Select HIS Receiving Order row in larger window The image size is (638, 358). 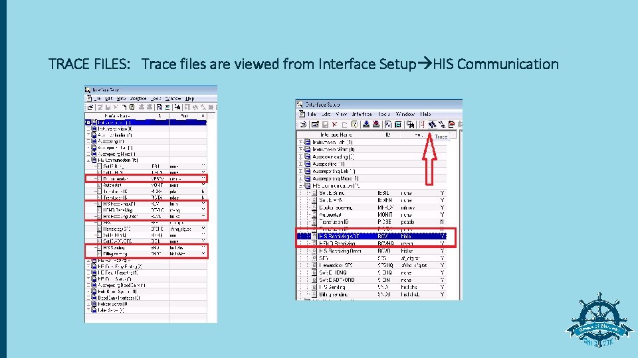[x=372, y=251]
